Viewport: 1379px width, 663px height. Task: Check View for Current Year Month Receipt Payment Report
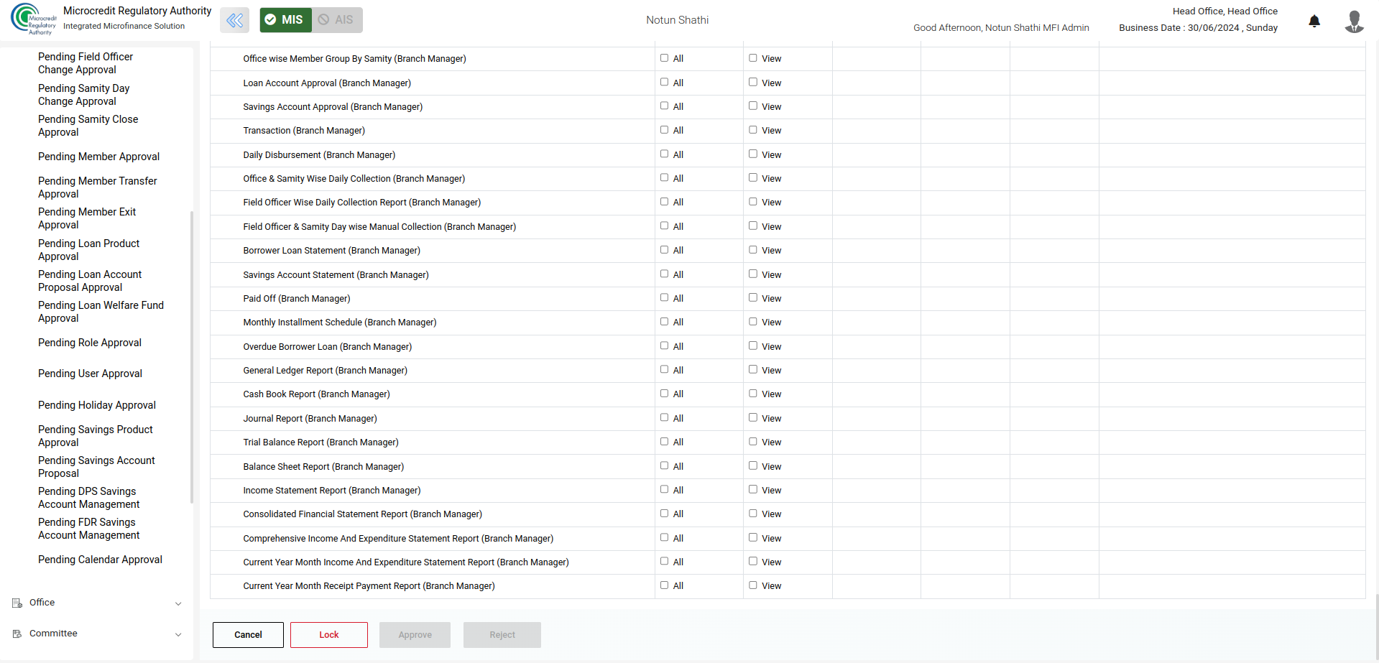(753, 585)
